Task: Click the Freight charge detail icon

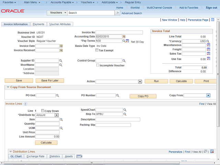Action: [x=208, y=49]
